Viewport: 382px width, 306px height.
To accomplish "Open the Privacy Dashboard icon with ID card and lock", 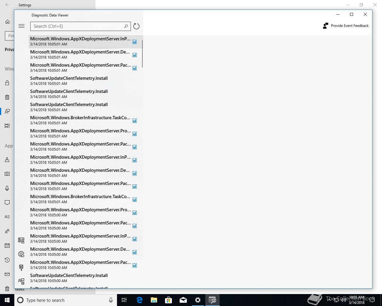I will (x=21, y=240).
